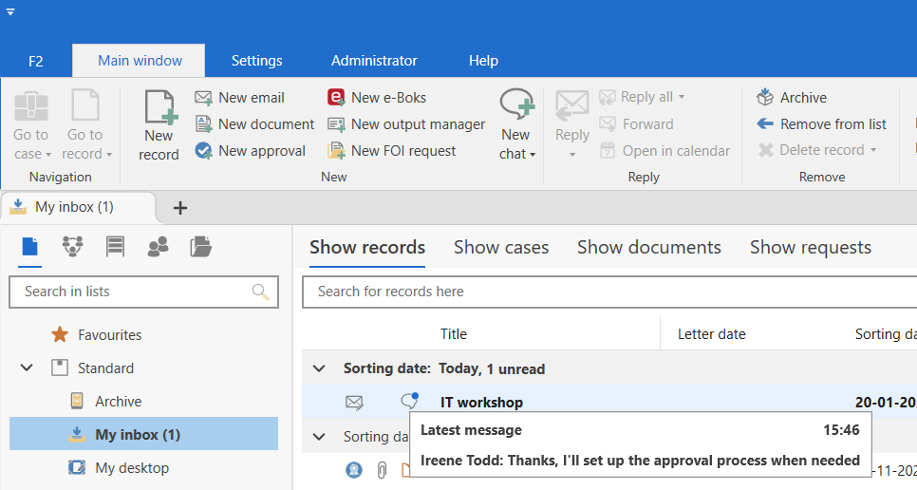Collapse the Standard tree node
917x490 pixels.
(28, 368)
